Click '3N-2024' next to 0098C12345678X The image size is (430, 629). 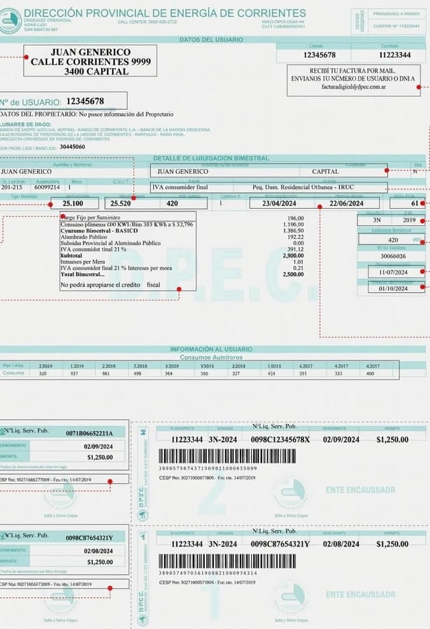click(x=223, y=440)
